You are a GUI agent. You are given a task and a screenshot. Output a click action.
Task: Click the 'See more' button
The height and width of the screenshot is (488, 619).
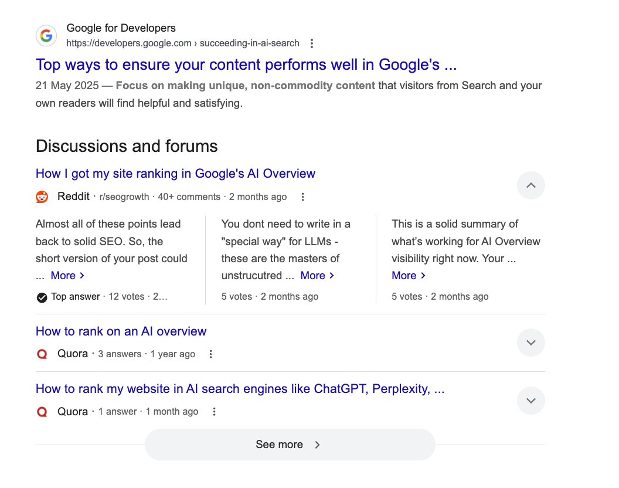[290, 445]
